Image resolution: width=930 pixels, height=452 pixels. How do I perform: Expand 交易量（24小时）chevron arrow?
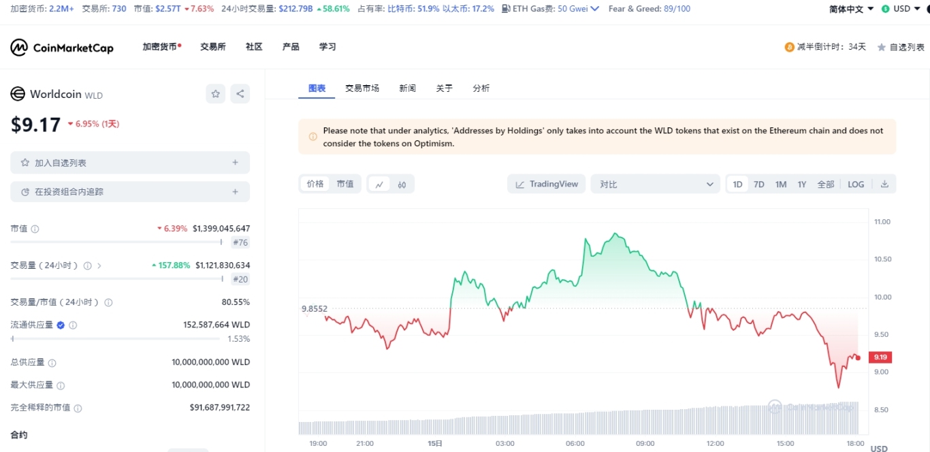[99, 265]
